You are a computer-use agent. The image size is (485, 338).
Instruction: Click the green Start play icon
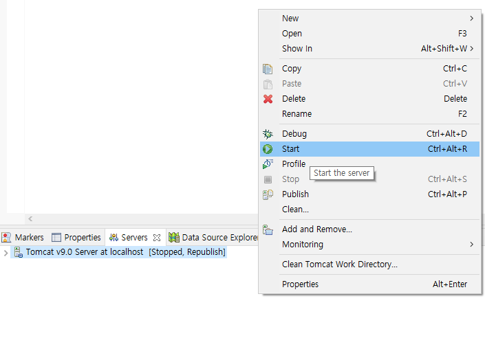click(268, 149)
